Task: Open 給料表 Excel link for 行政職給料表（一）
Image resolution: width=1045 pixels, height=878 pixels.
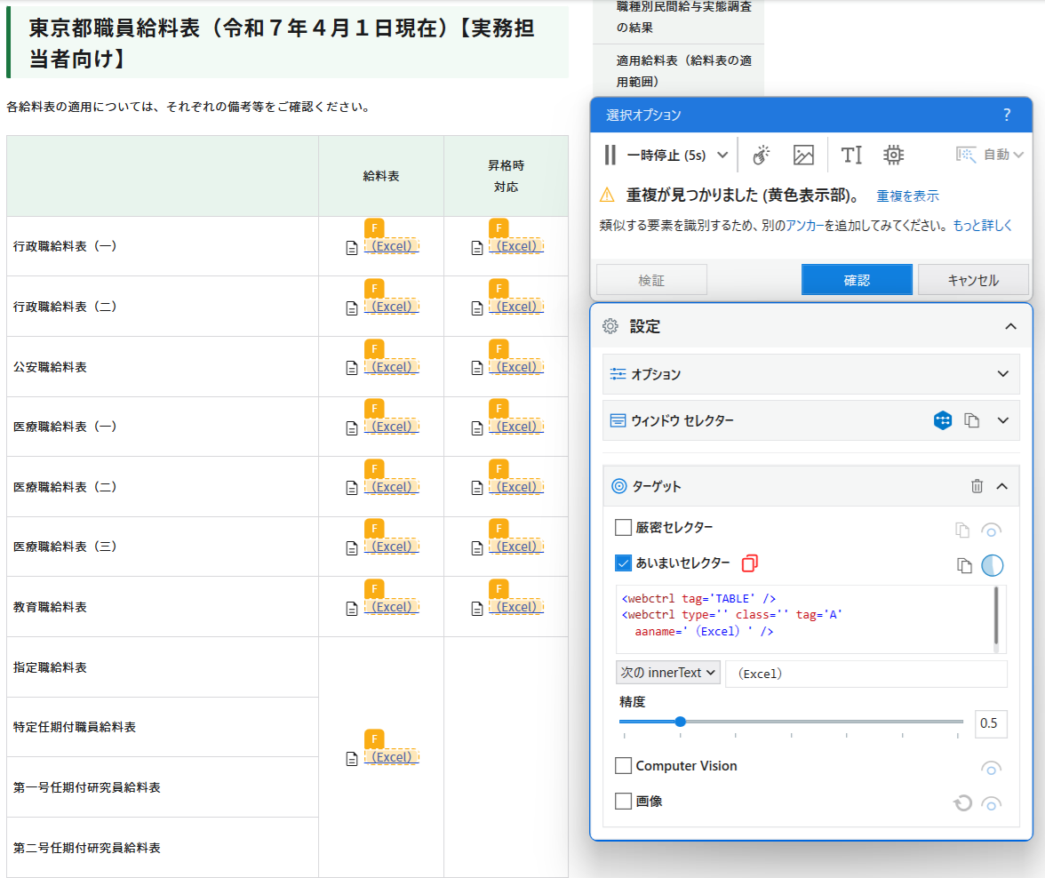Action: (x=392, y=246)
